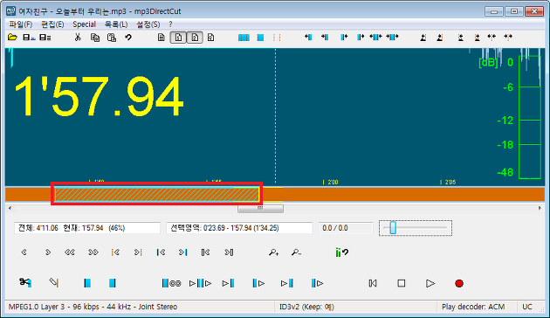The image size is (550, 318).
Task: Adjust the volume slider thumb
Action: click(x=393, y=227)
